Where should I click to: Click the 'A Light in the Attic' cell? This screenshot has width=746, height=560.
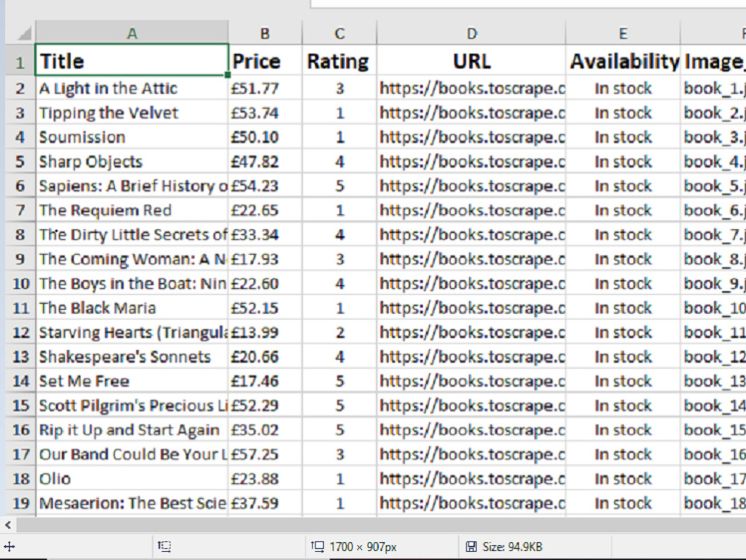(132, 88)
